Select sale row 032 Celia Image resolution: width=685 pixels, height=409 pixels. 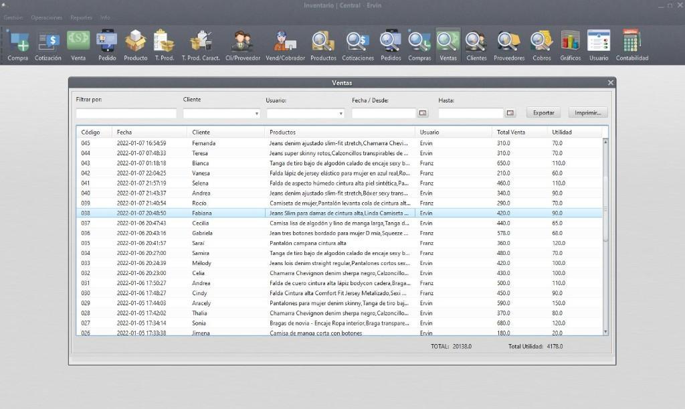[339, 273]
